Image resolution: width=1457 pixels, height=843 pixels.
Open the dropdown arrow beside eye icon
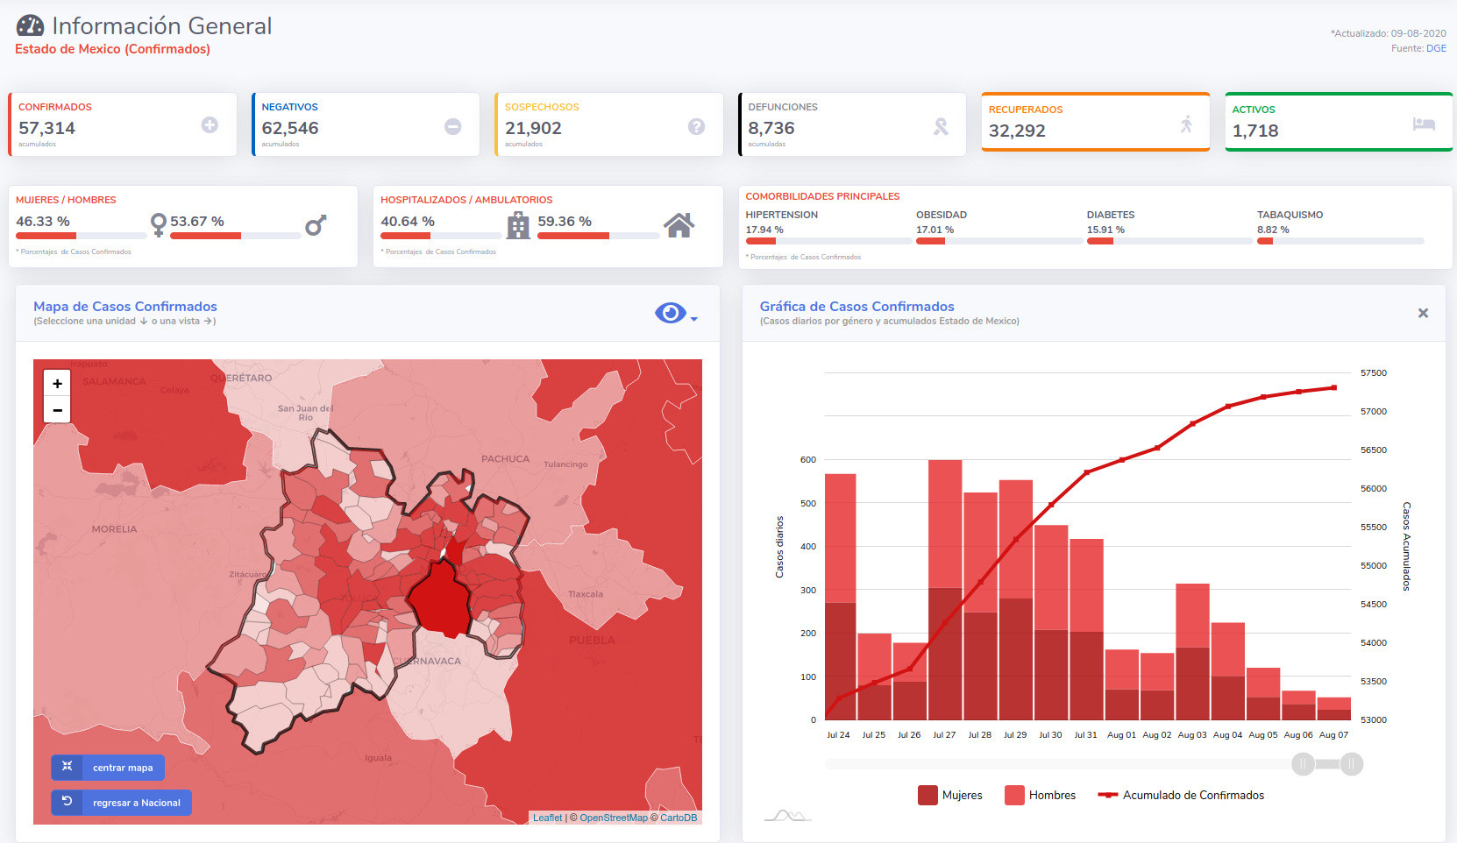(694, 319)
